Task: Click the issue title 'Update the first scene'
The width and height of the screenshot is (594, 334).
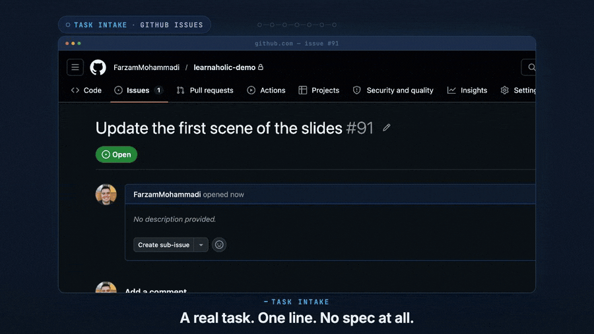Action: pyautogui.click(x=219, y=128)
